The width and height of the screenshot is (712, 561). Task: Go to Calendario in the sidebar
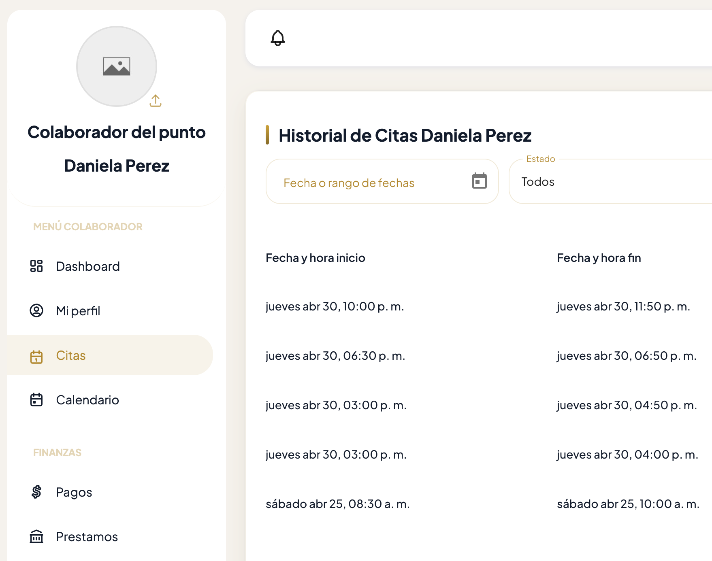pyautogui.click(x=87, y=400)
